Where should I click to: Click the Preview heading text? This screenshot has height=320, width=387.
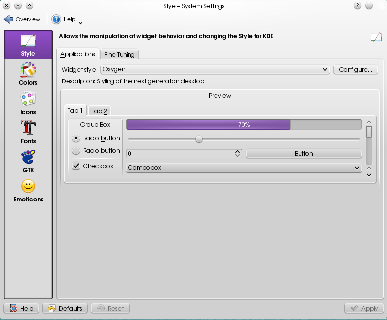coord(219,96)
